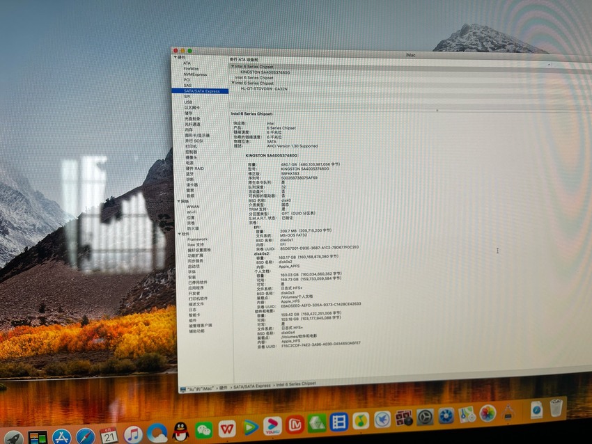
Task: Select Wi-Fi under network section
Action: click(192, 212)
